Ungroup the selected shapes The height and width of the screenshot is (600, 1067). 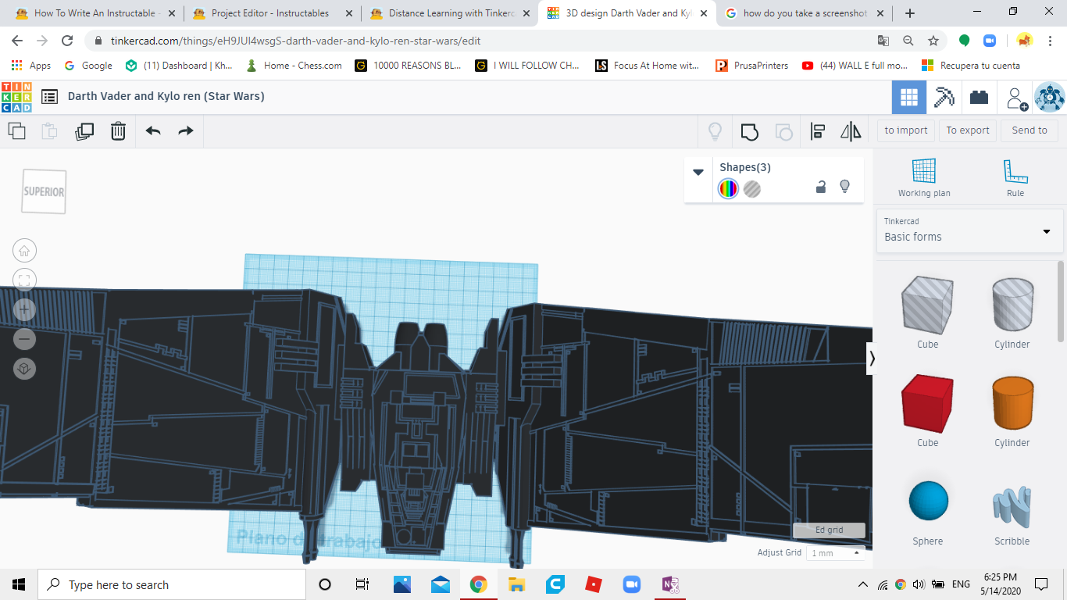[x=783, y=131]
